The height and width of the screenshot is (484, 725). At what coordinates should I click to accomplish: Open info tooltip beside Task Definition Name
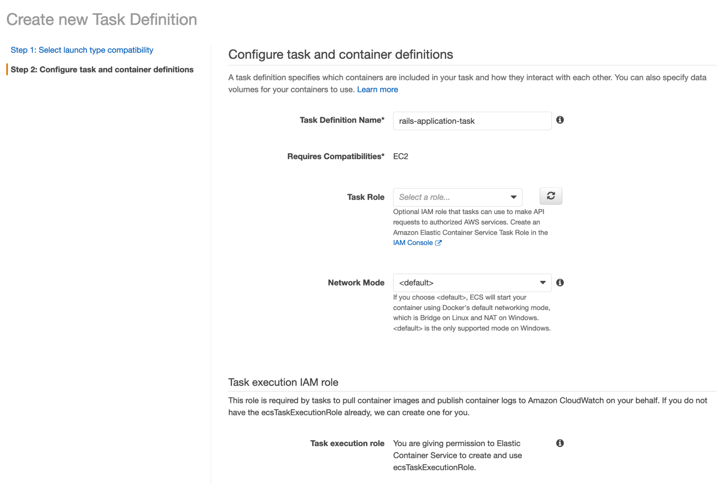560,120
